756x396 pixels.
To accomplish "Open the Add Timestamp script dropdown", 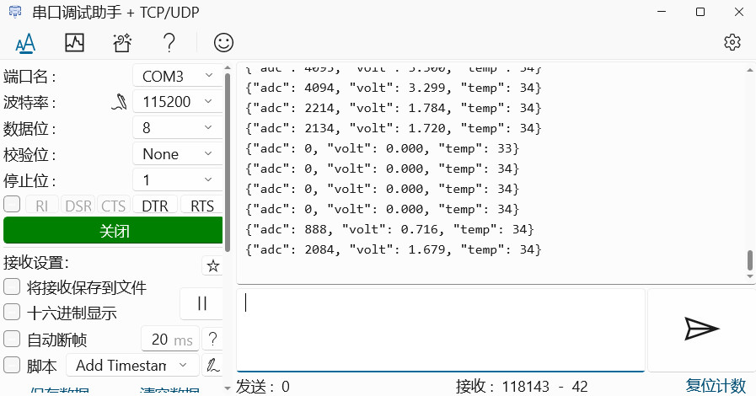I will tap(132, 365).
